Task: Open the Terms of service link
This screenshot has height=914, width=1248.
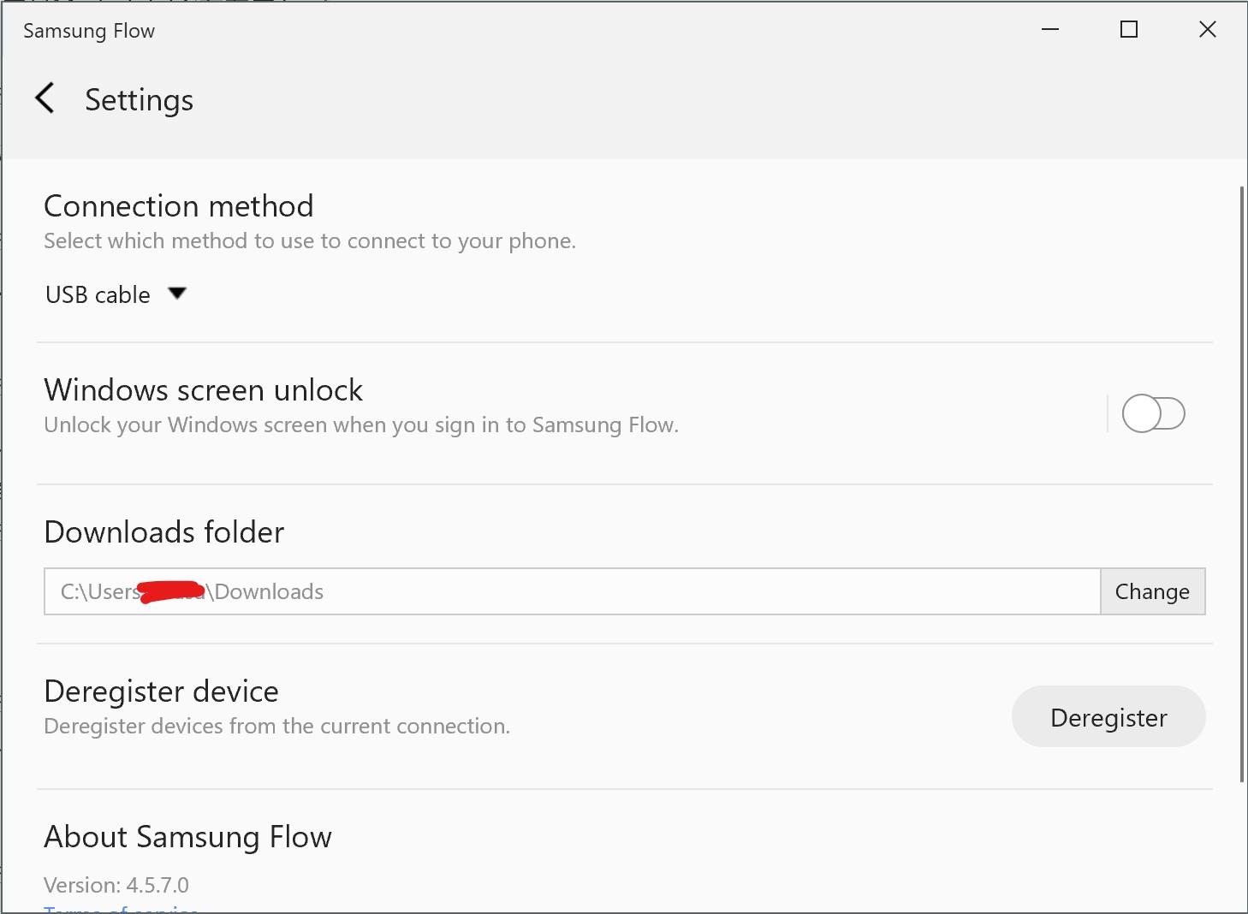Action: [x=121, y=910]
